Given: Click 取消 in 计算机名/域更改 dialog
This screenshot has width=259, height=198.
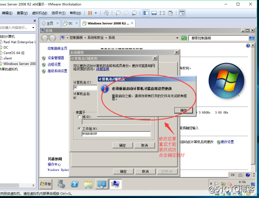Looking at the screenshot, I should coord(144,145).
